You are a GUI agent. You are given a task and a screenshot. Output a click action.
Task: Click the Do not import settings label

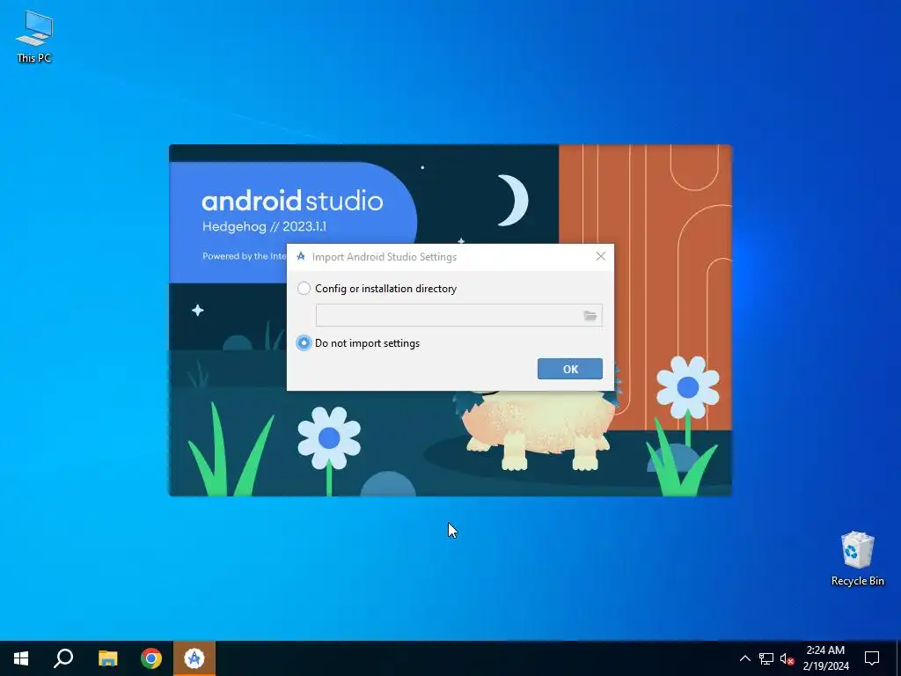point(367,343)
